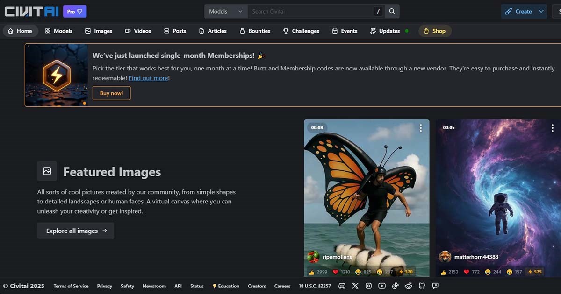Click the search magnifier icon button

(392, 11)
